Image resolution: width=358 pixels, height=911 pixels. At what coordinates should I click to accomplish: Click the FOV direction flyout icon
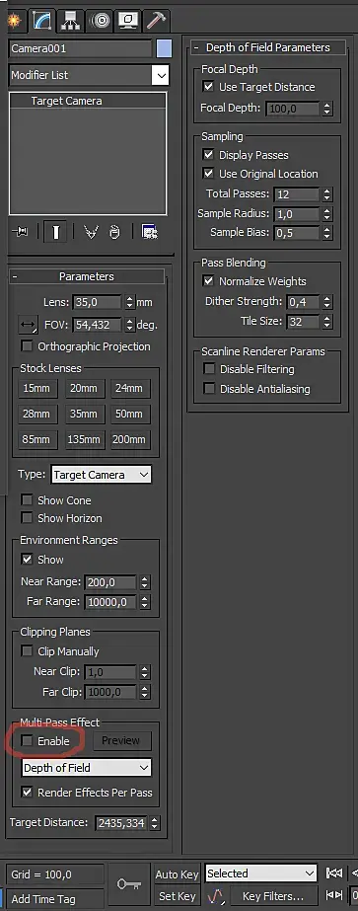click(x=28, y=325)
